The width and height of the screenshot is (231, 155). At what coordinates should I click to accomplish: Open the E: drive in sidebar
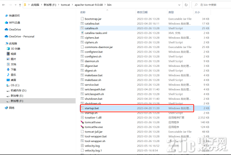tap(15, 96)
